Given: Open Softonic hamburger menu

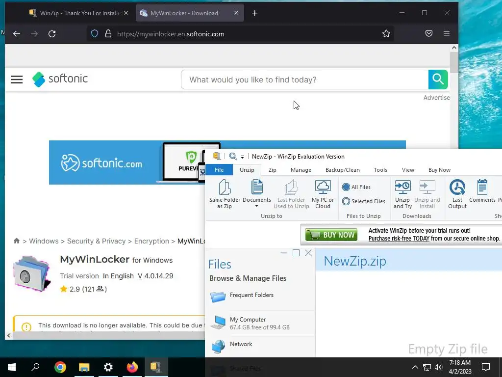Looking at the screenshot, I should click(x=17, y=80).
